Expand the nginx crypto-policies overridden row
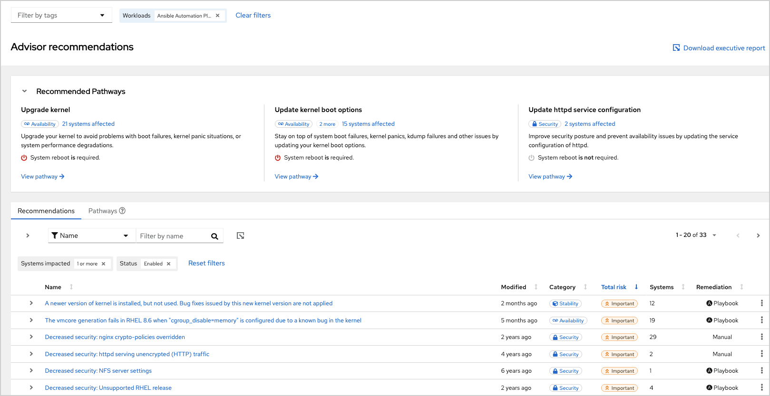The width and height of the screenshot is (770, 396). point(31,337)
